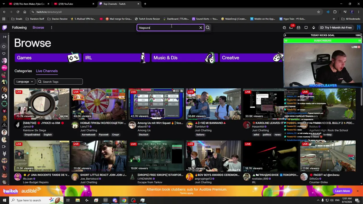The height and width of the screenshot is (204, 363).
Task: Click Learn More on Audible banner
Action: pos(342,191)
